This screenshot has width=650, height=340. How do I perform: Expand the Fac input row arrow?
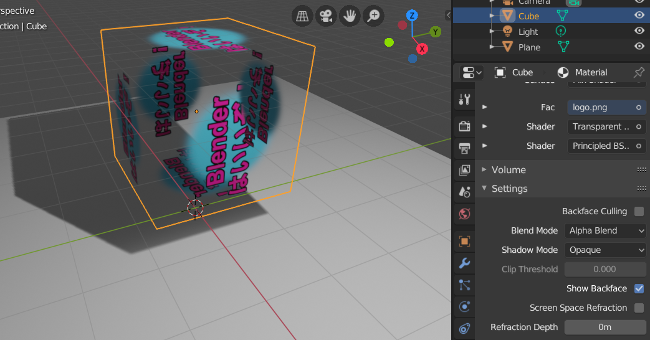tap(484, 107)
